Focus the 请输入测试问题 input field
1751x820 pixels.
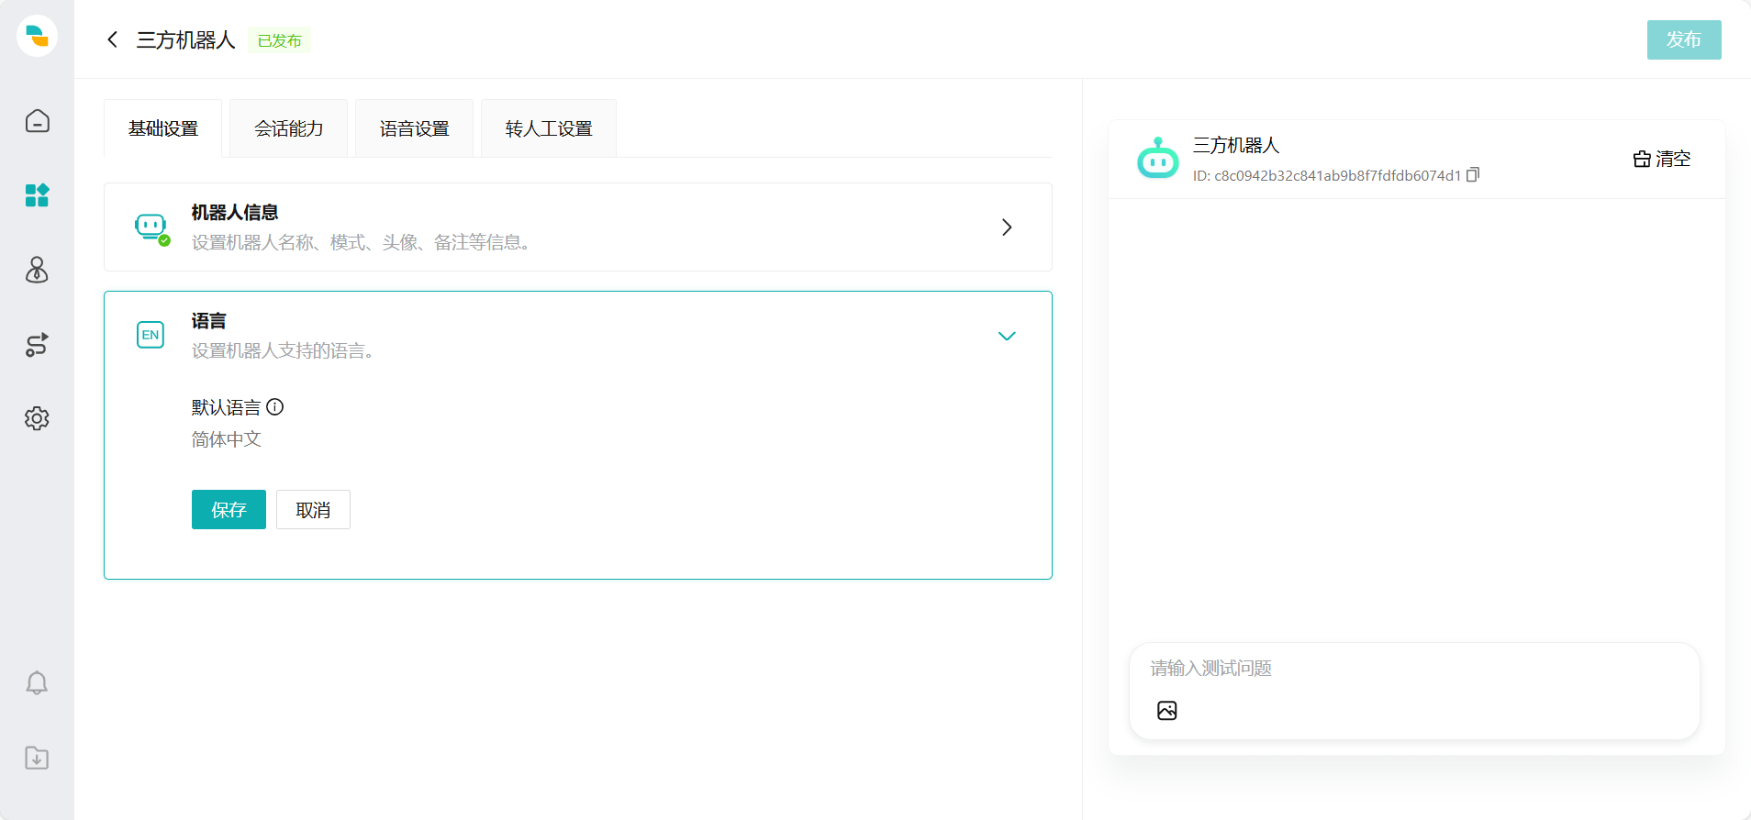point(1413,669)
